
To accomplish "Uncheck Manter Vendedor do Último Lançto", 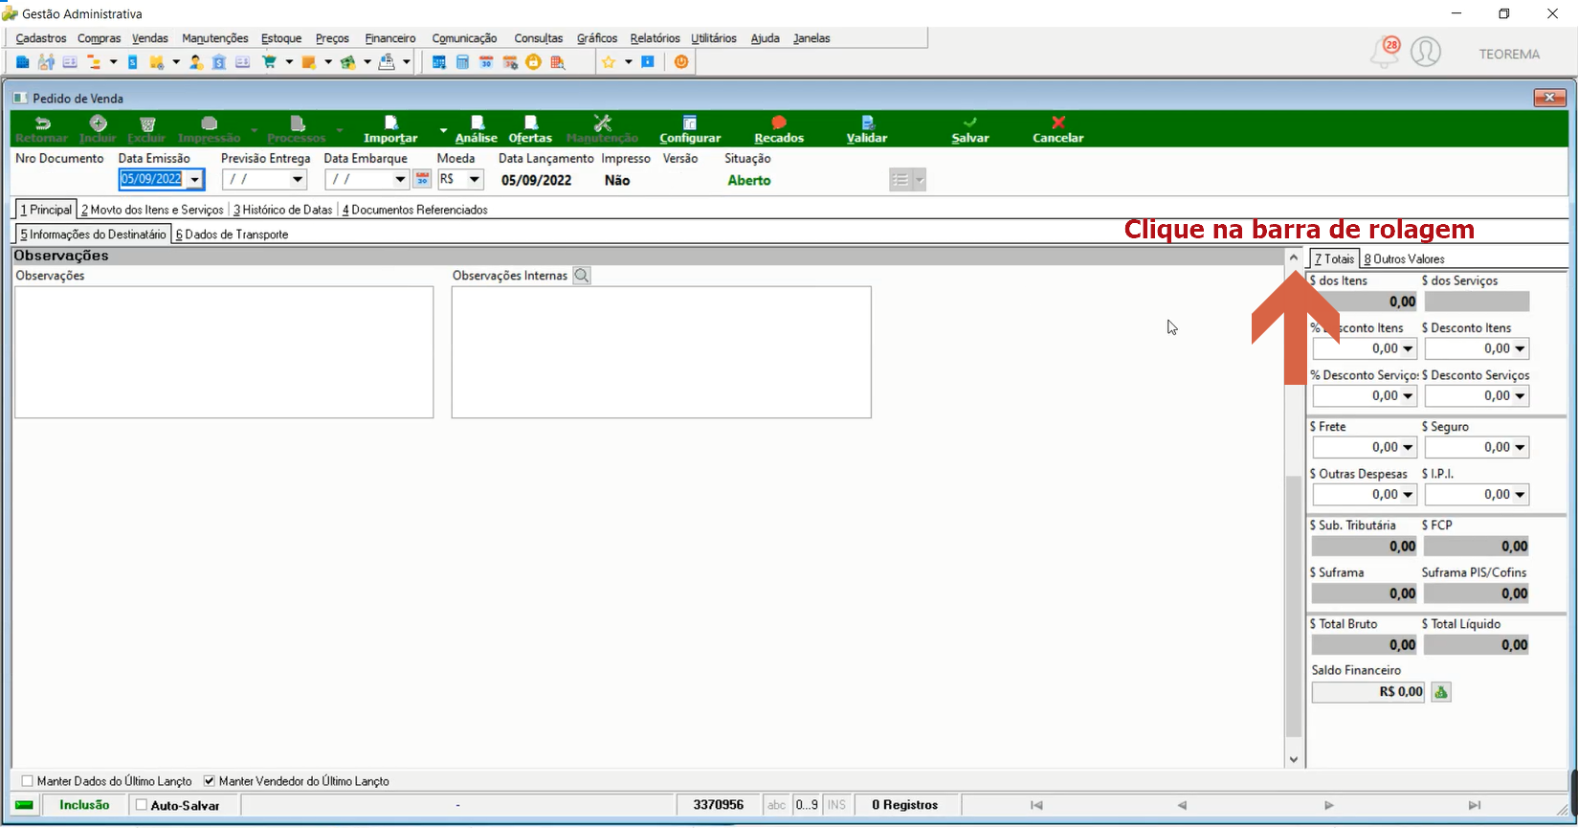I will [x=210, y=781].
